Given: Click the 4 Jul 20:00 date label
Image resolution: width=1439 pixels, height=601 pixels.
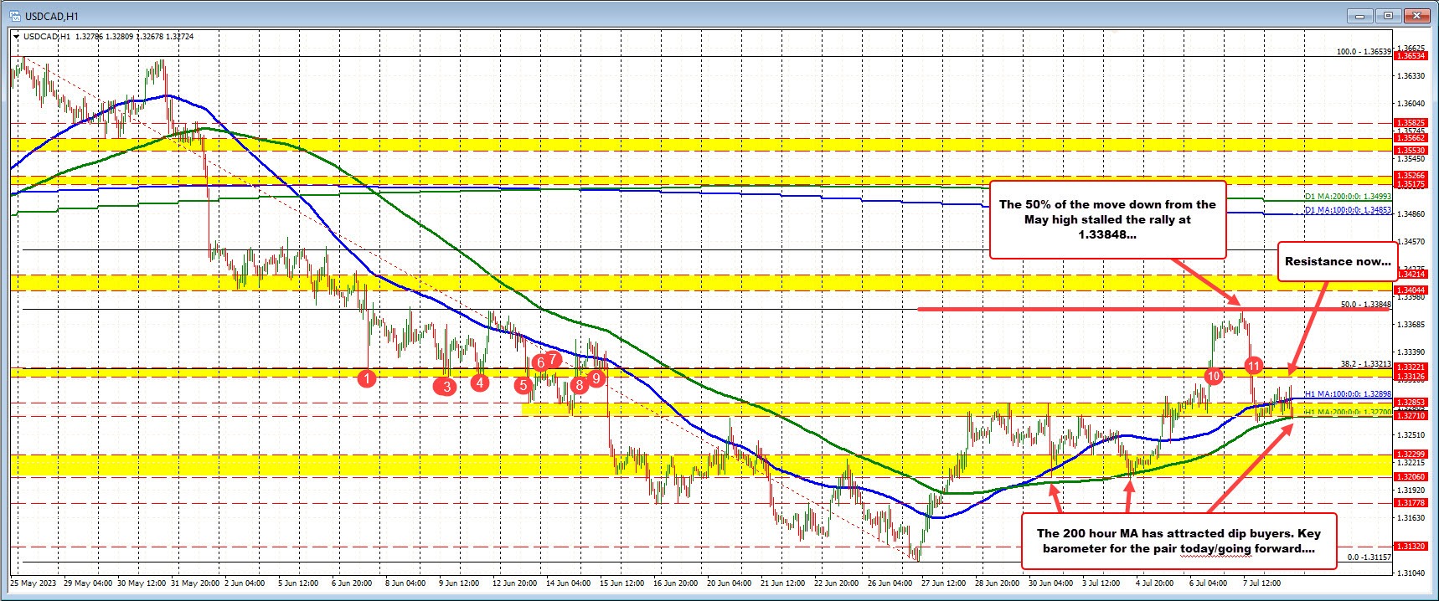Looking at the screenshot, I should pos(1156,583).
